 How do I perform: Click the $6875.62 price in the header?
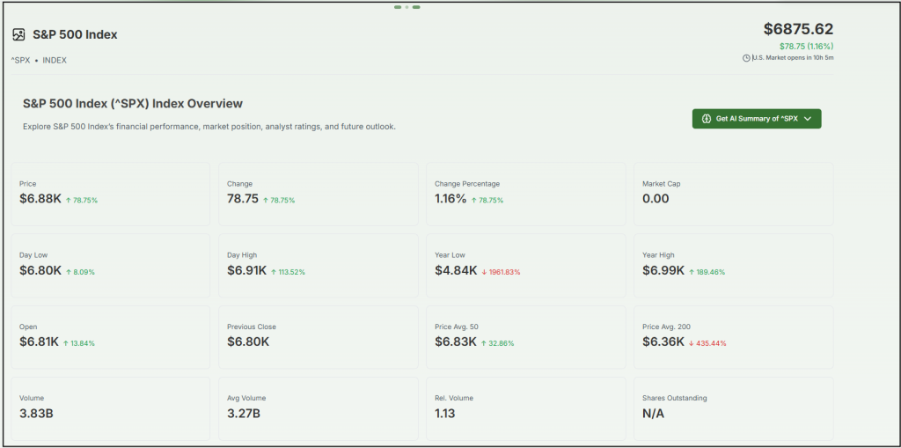798,29
